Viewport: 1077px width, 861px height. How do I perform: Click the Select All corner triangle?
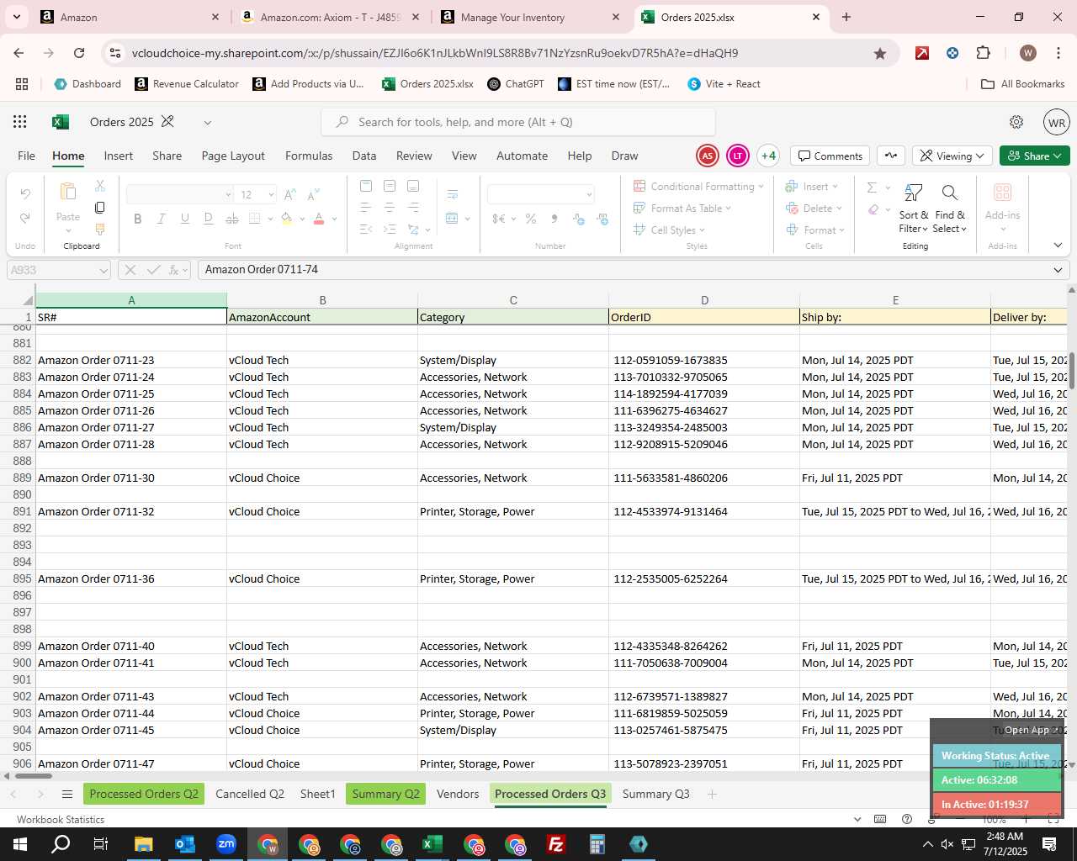click(29, 300)
